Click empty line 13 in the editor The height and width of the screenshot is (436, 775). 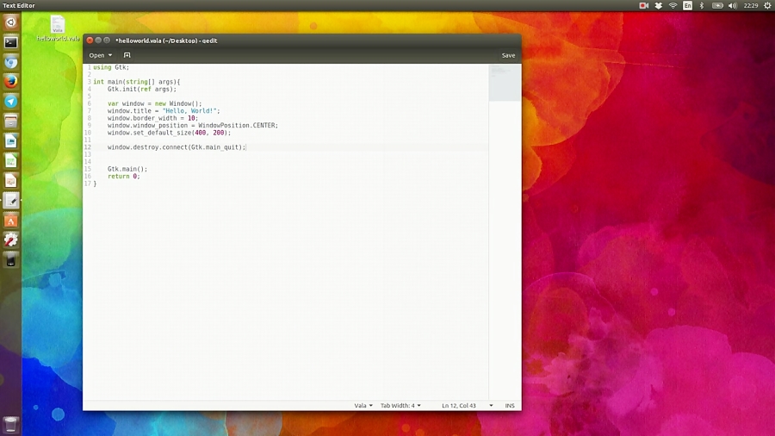(291, 155)
